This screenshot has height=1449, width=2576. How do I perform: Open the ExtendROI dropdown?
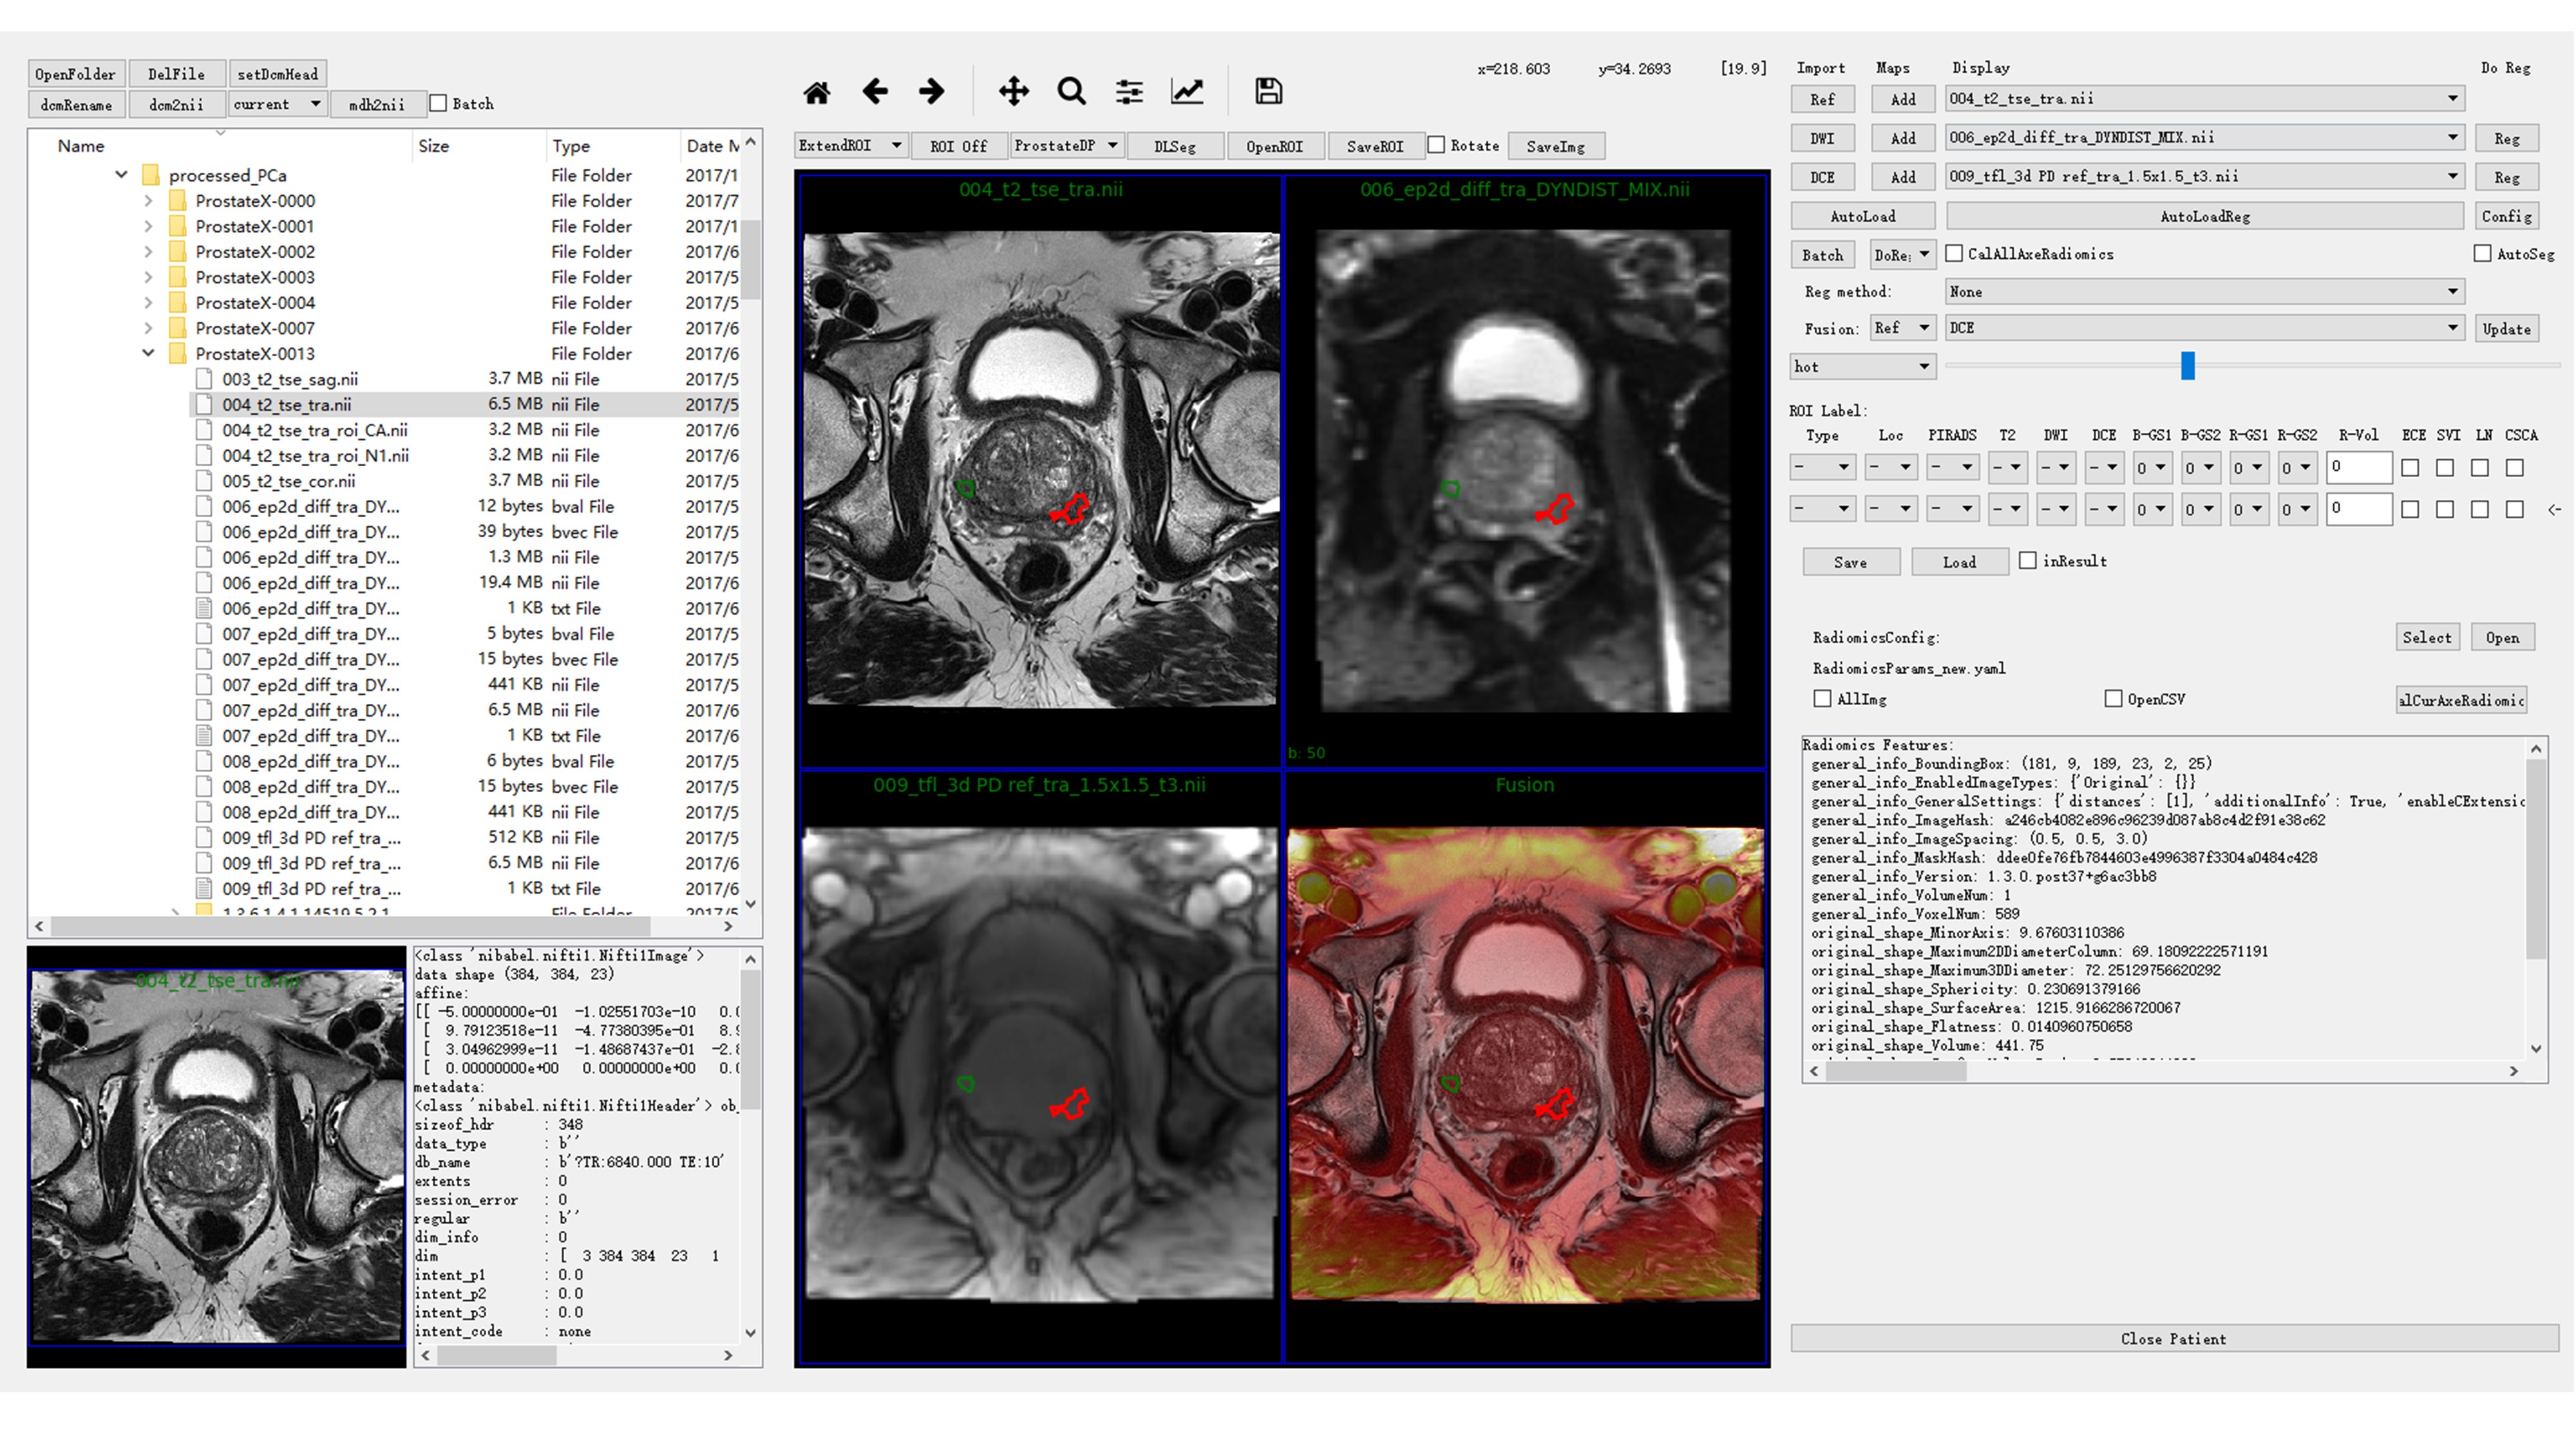point(850,146)
